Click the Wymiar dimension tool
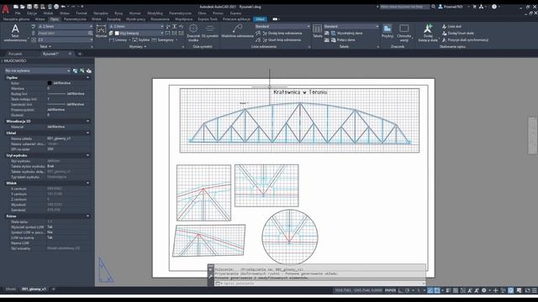This screenshot has width=538, height=302. tap(101, 32)
